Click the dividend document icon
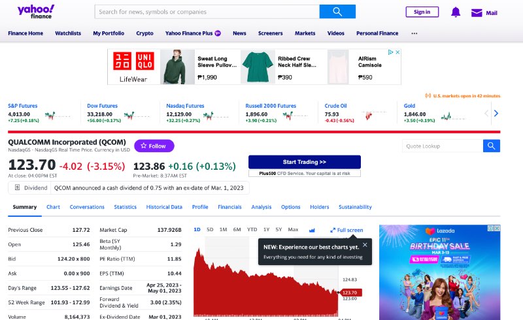The image size is (523, 320). (18, 187)
